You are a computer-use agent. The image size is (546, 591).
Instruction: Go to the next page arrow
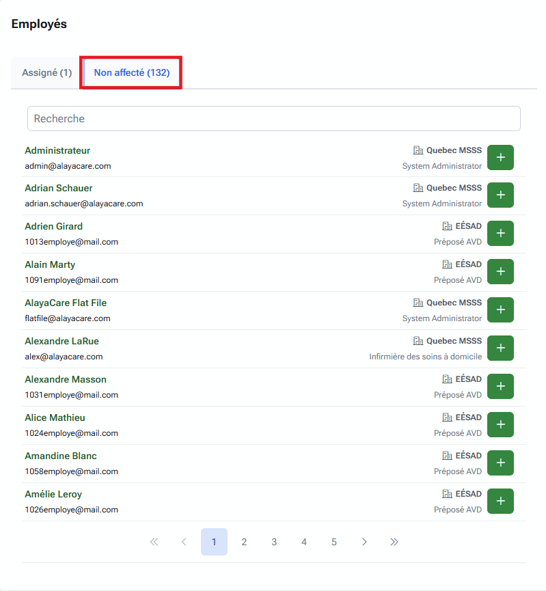point(364,542)
